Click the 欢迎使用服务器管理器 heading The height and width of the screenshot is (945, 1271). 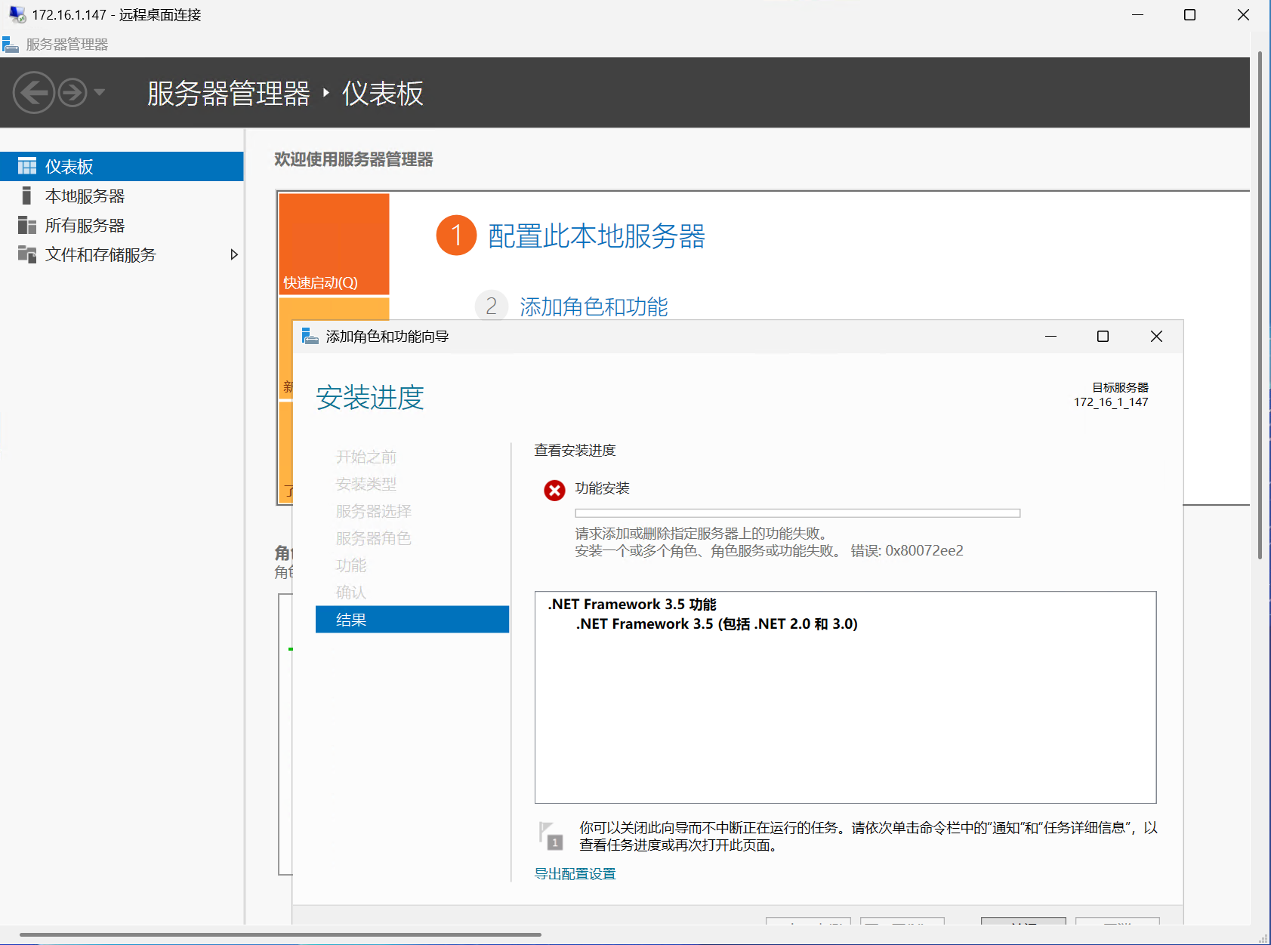[x=353, y=159]
